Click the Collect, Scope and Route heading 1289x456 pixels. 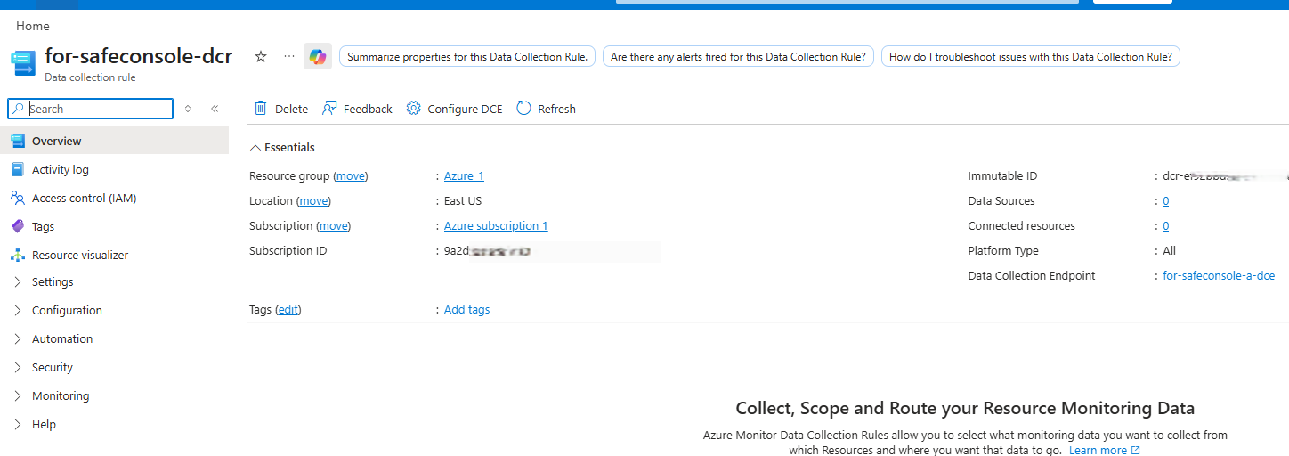965,408
